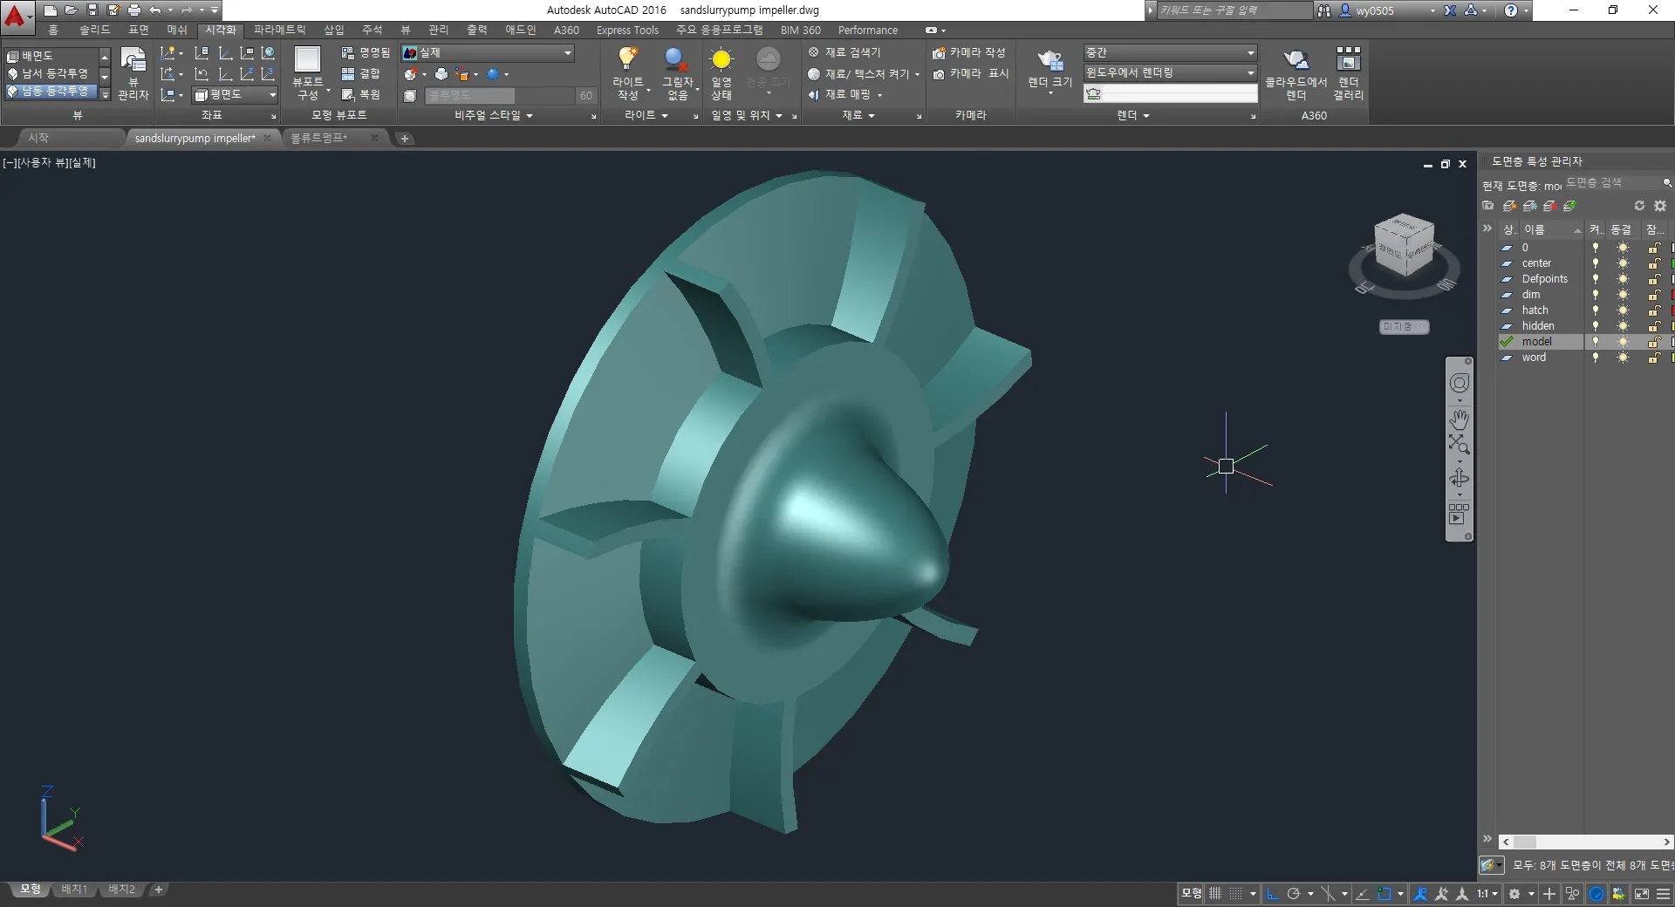Open the 윈도우에서 렌더링 dropdown

click(1170, 73)
